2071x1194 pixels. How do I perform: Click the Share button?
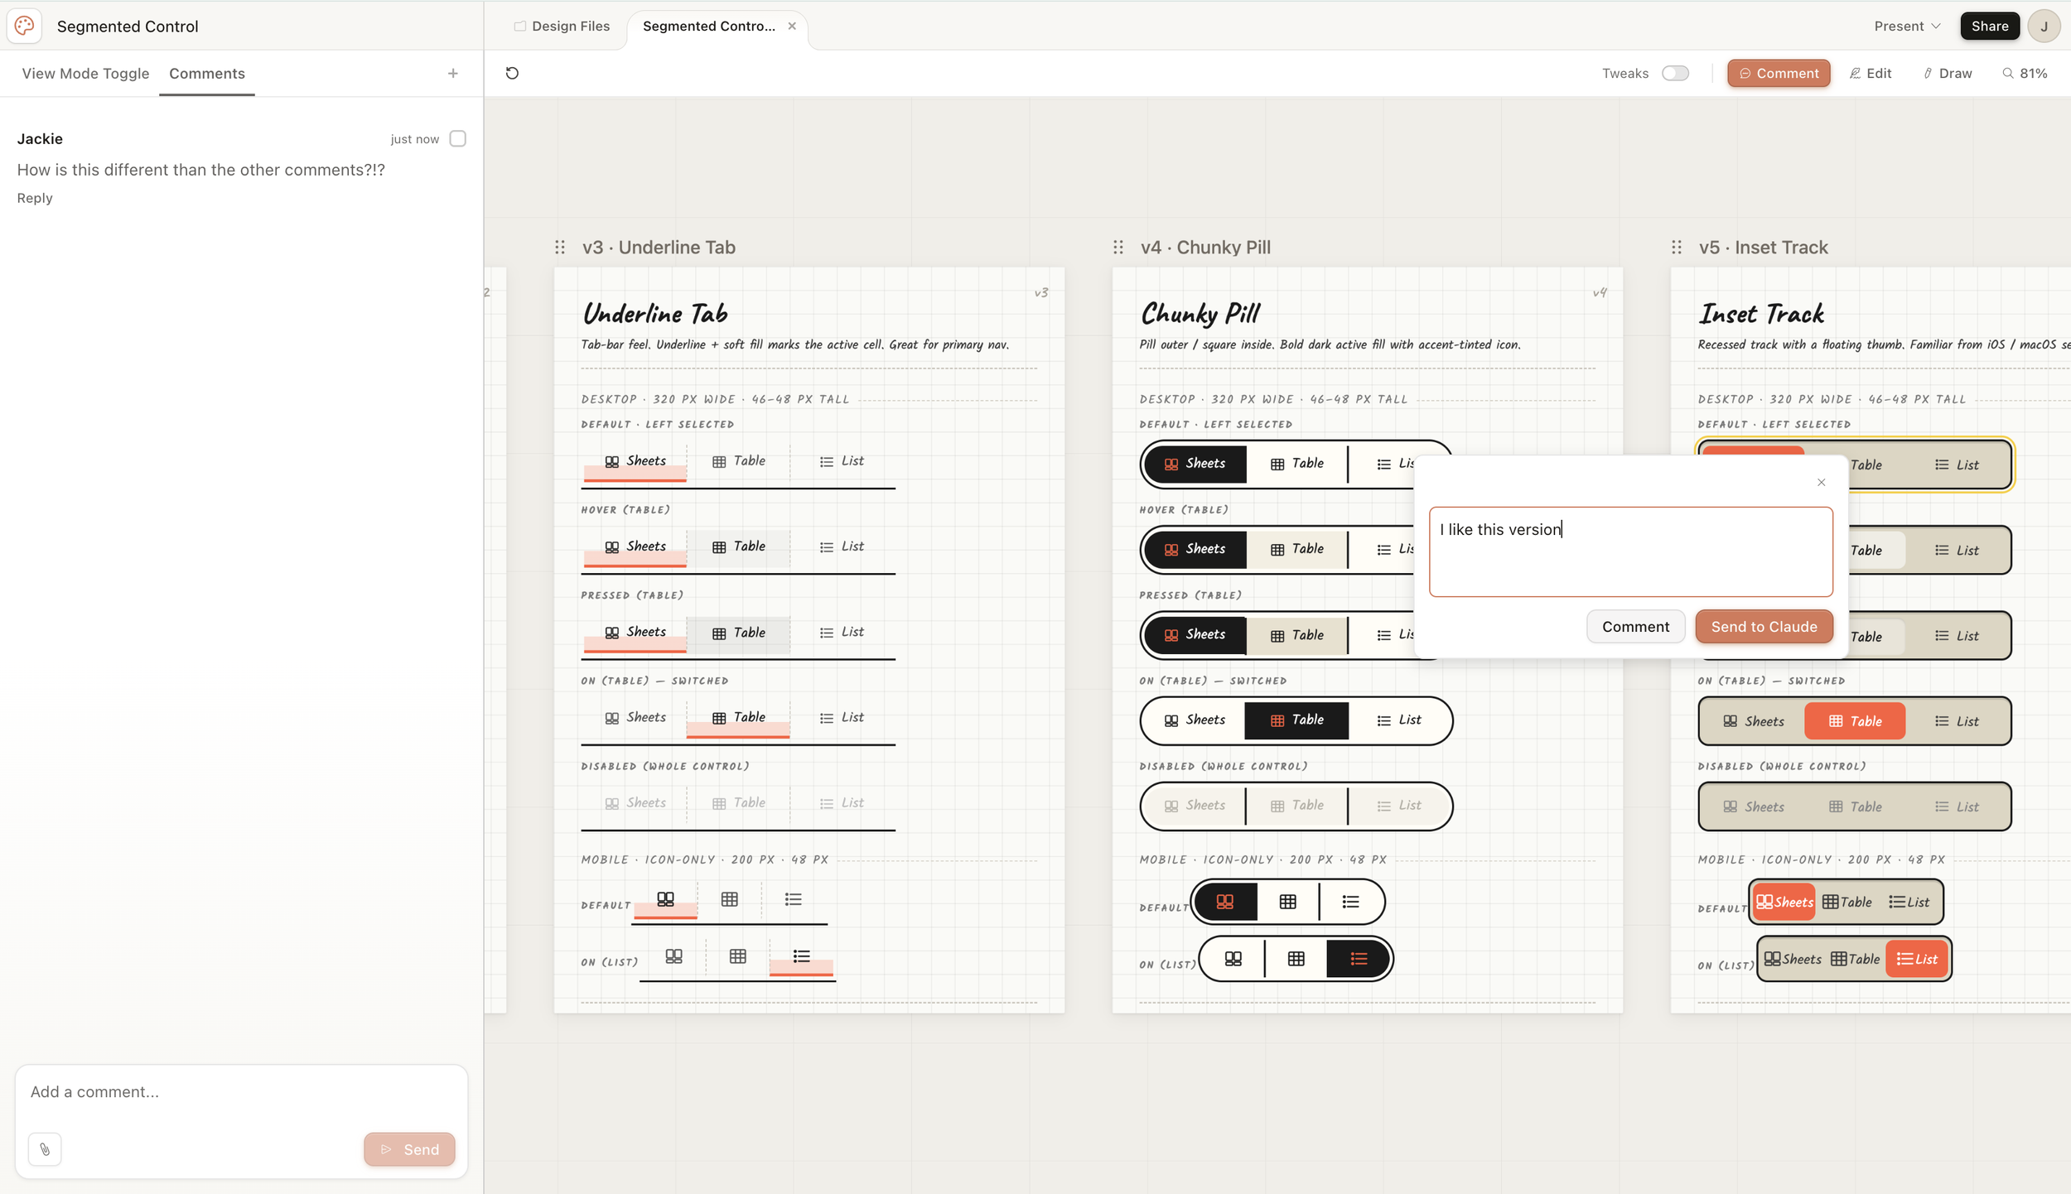[x=1989, y=26]
